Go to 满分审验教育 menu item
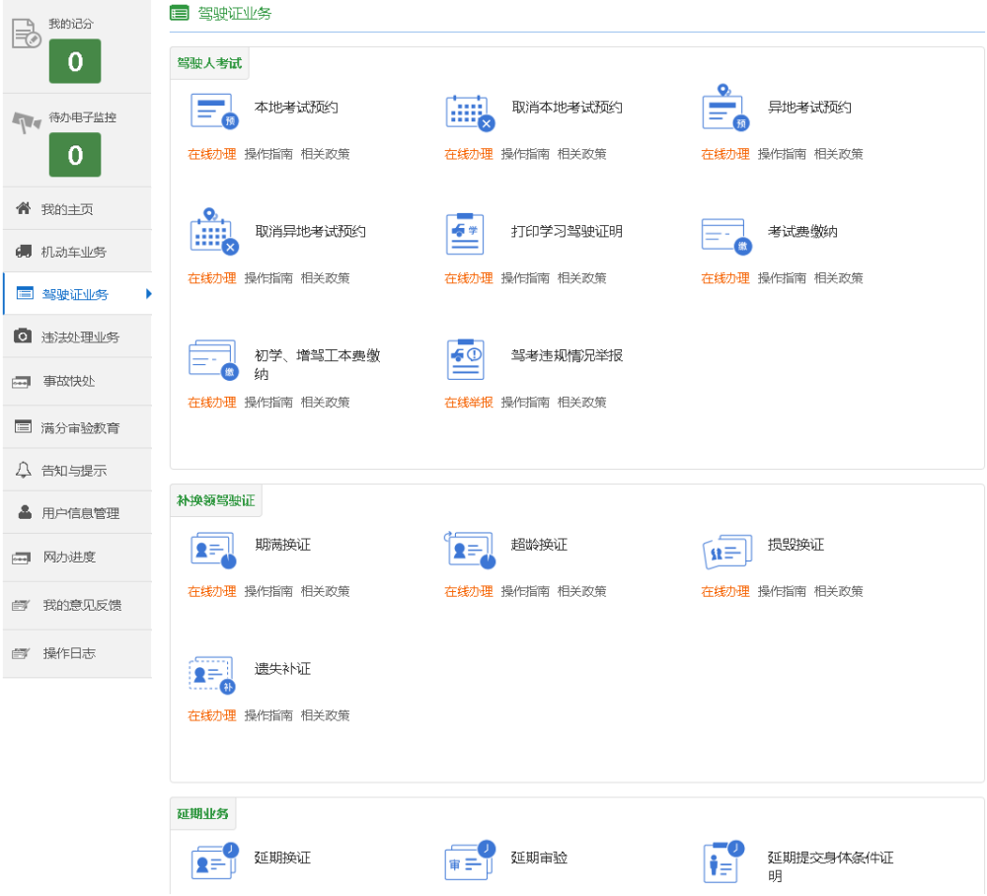 click(77, 428)
